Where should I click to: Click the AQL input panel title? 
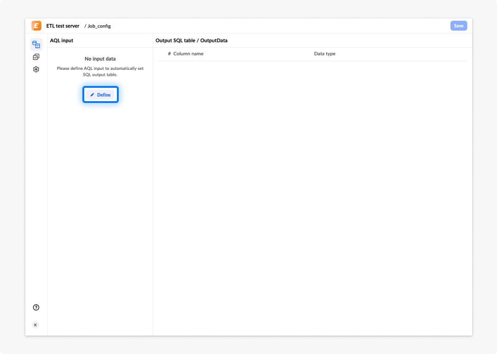pos(62,40)
